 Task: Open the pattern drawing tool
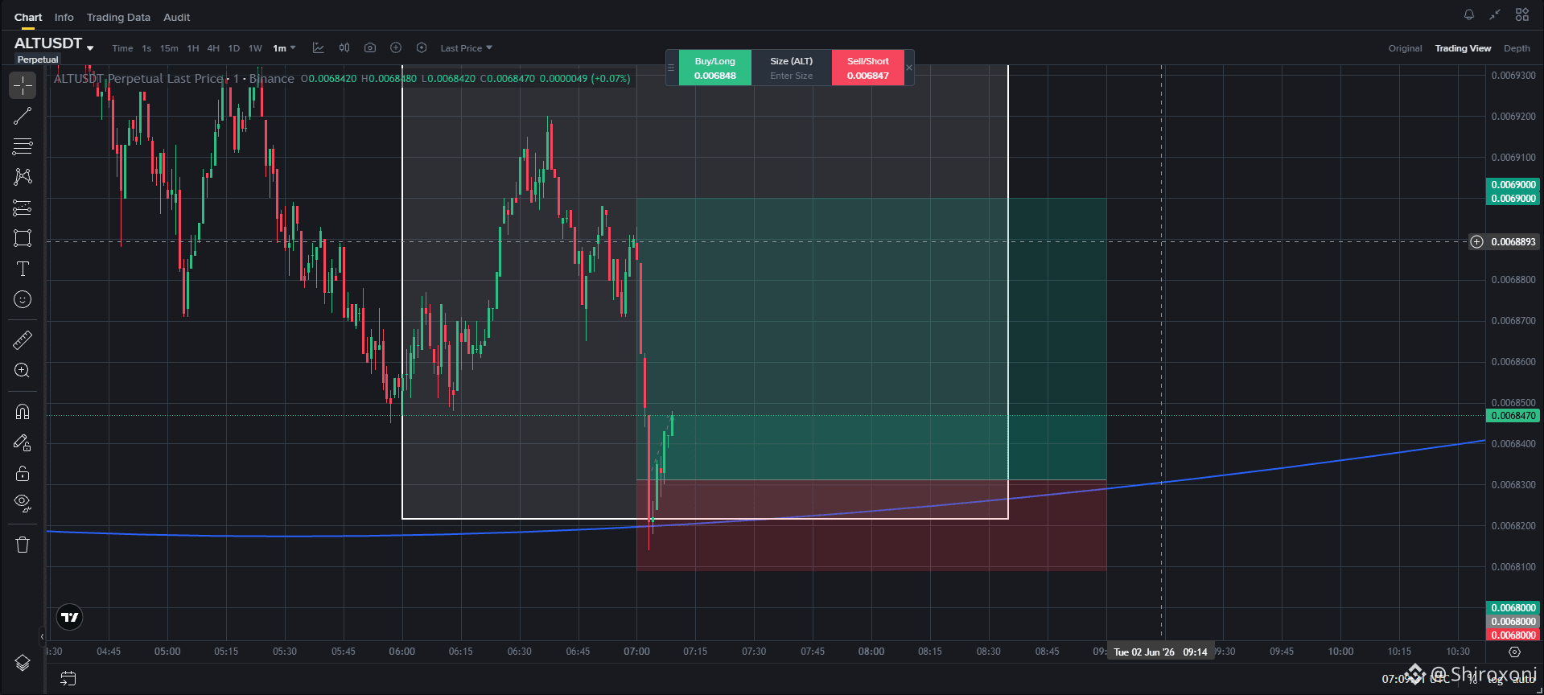tap(23, 177)
